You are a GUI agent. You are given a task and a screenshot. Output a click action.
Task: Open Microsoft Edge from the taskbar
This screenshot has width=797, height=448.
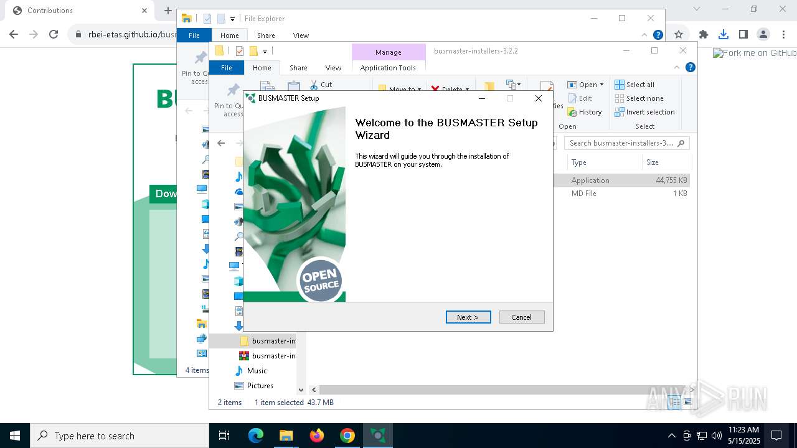[256, 436]
